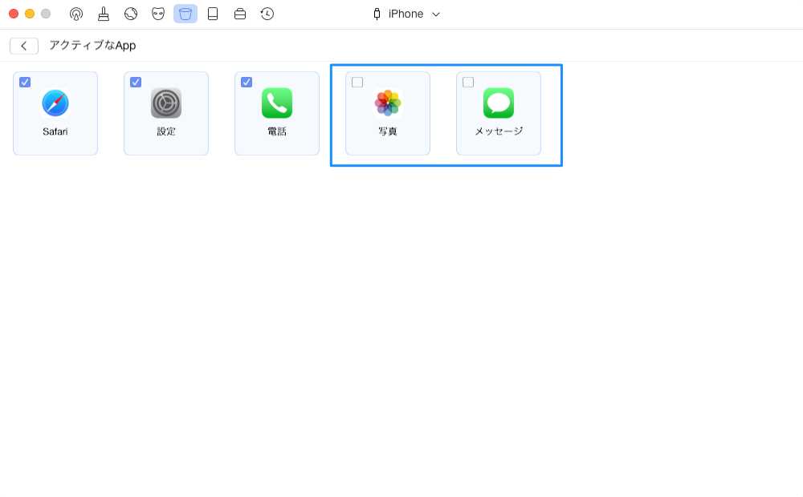Viewport: 803px width, 497px height.
Task: Click the 設定 label text
Action: coord(166,131)
